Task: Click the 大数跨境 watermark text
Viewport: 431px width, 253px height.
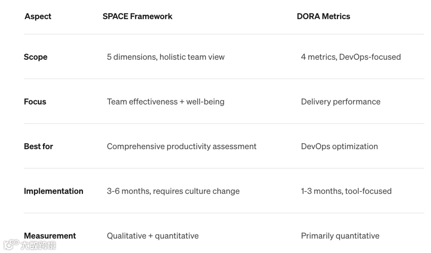Action: click(x=38, y=245)
